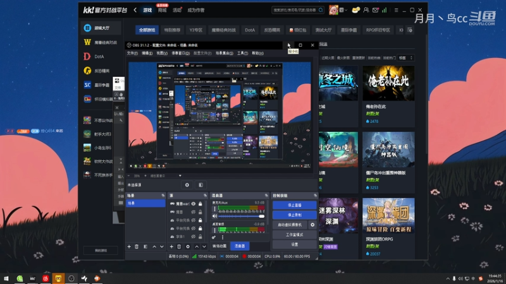Show hidden tray icons chevron in taskbar
The image size is (506, 284).
[448, 278]
